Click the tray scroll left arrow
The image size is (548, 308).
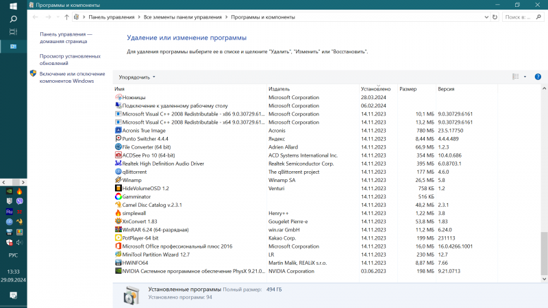pyautogui.click(x=3, y=182)
